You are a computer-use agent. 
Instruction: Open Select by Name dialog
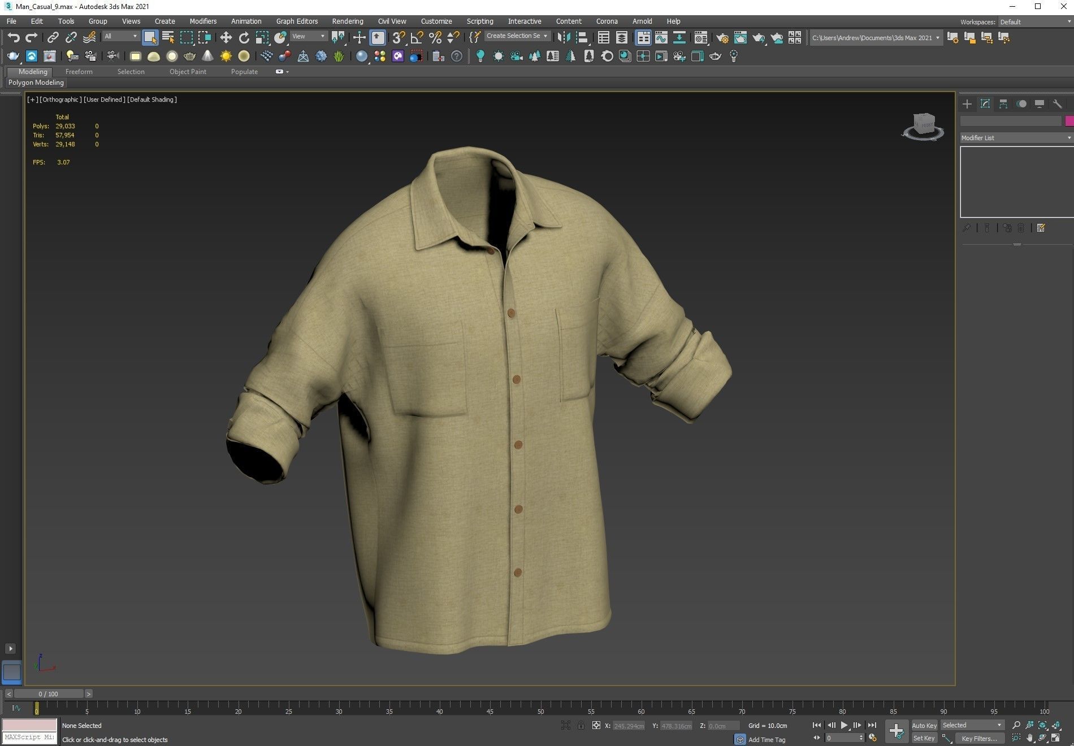(168, 38)
